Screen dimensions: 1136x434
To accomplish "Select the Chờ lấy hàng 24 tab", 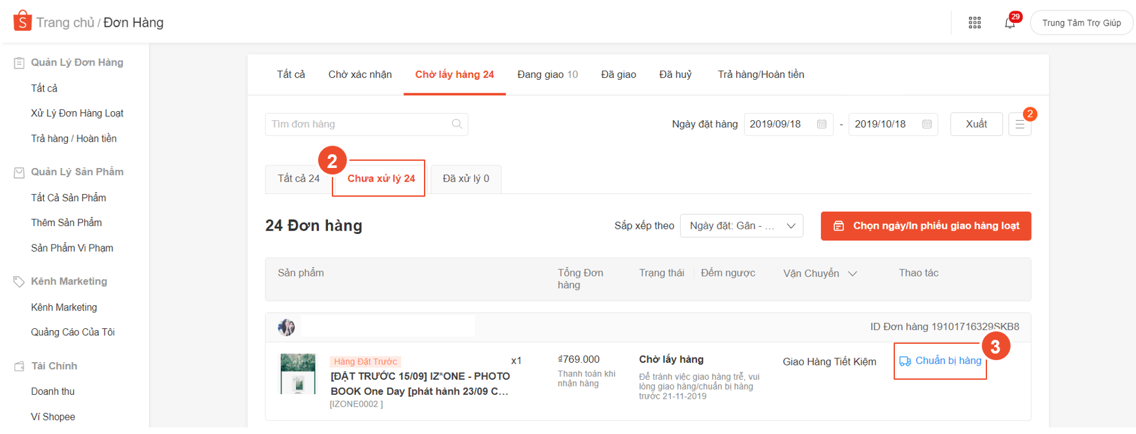I will [x=455, y=75].
